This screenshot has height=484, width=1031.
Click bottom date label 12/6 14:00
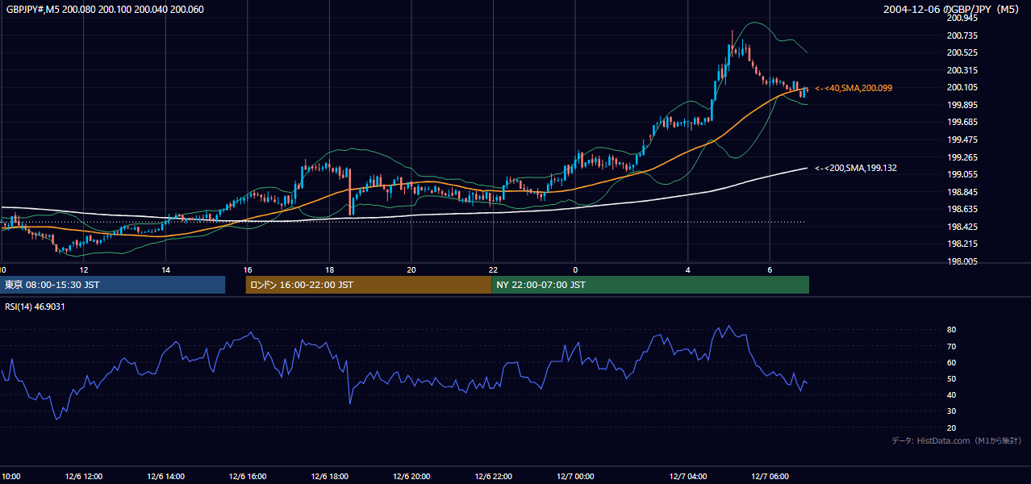pos(165,477)
